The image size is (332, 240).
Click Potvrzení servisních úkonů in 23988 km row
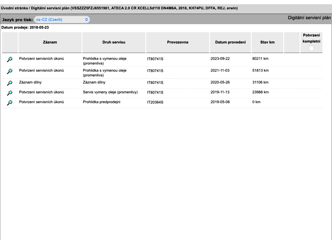coord(41,92)
